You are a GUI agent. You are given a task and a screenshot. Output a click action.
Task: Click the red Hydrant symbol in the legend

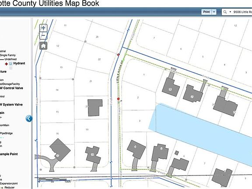pyautogui.click(x=6, y=64)
